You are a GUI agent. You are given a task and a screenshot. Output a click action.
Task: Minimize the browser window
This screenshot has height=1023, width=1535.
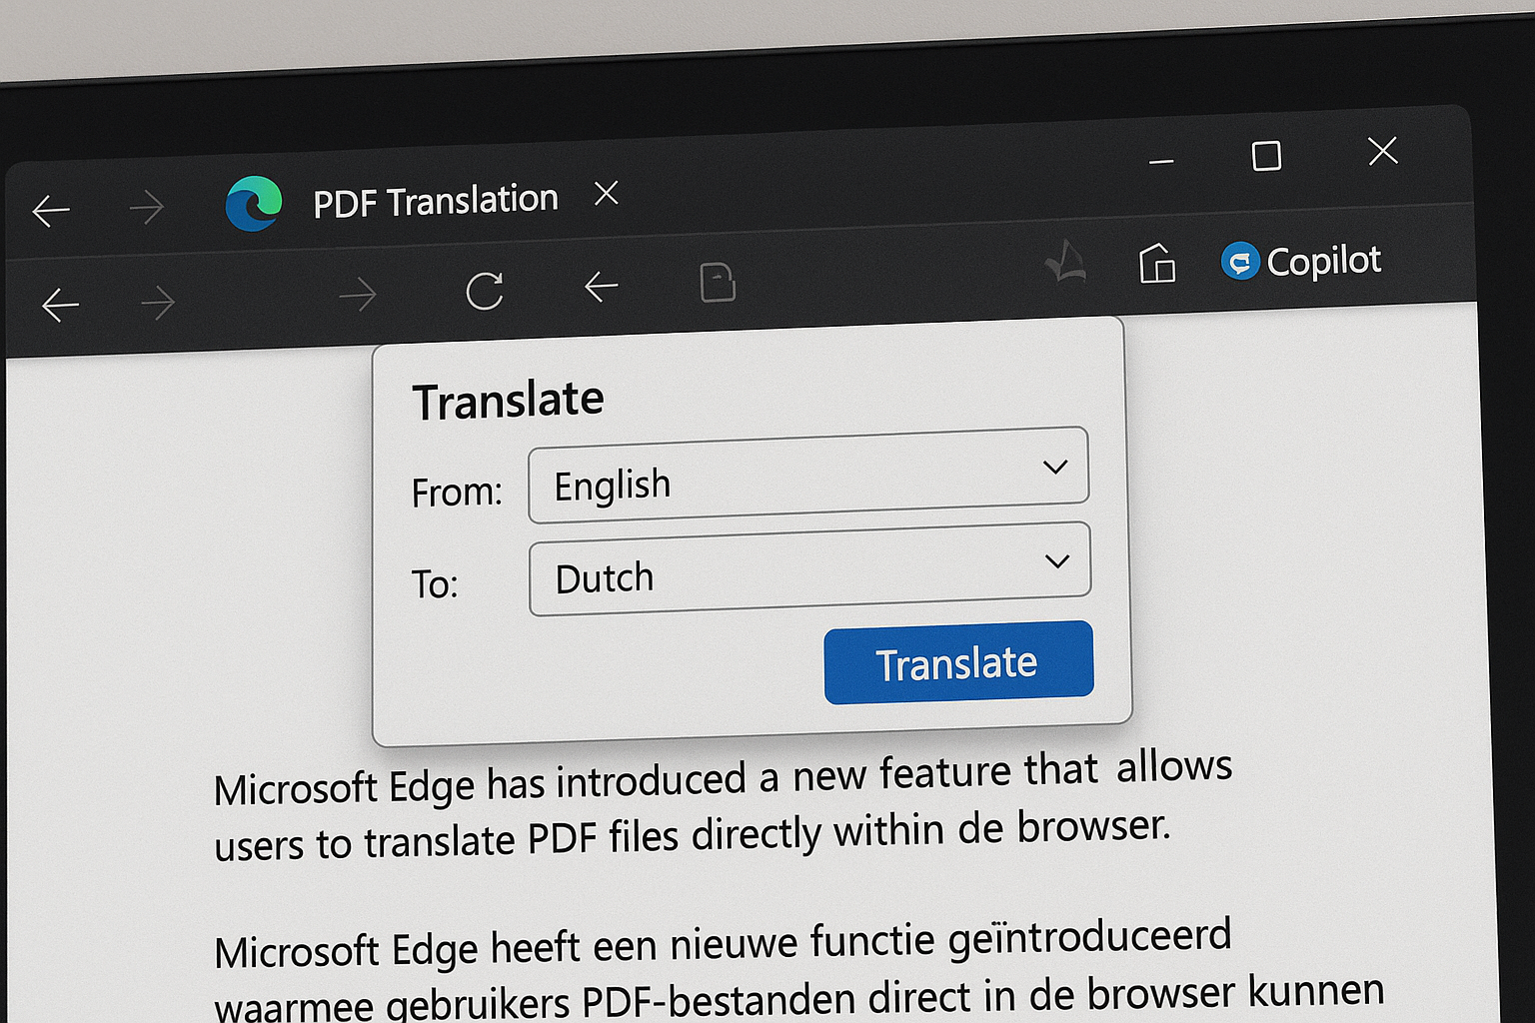pos(1161,161)
